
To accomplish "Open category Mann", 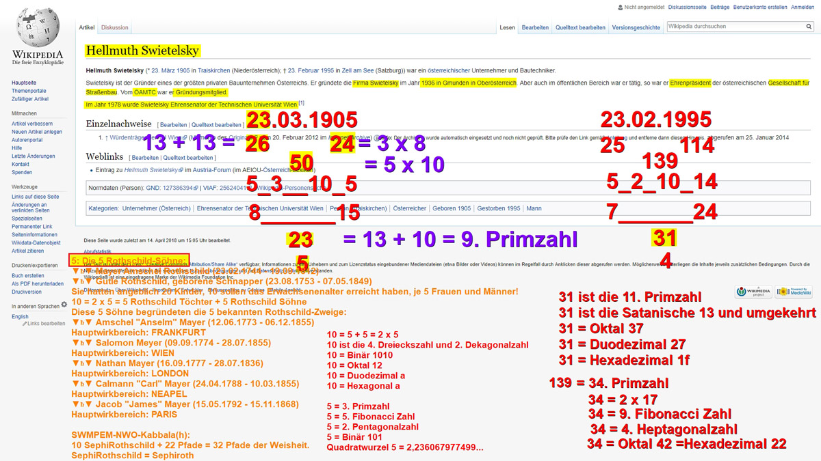I will pos(534,208).
